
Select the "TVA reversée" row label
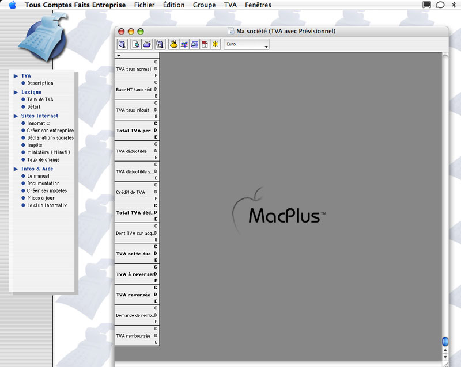[x=133, y=295]
